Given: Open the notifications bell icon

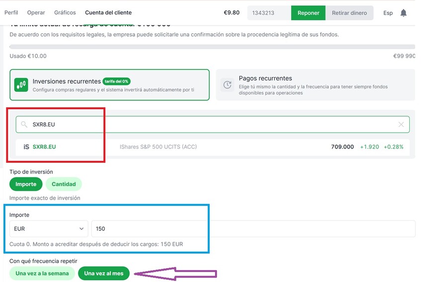Looking at the screenshot, I should click(x=403, y=13).
